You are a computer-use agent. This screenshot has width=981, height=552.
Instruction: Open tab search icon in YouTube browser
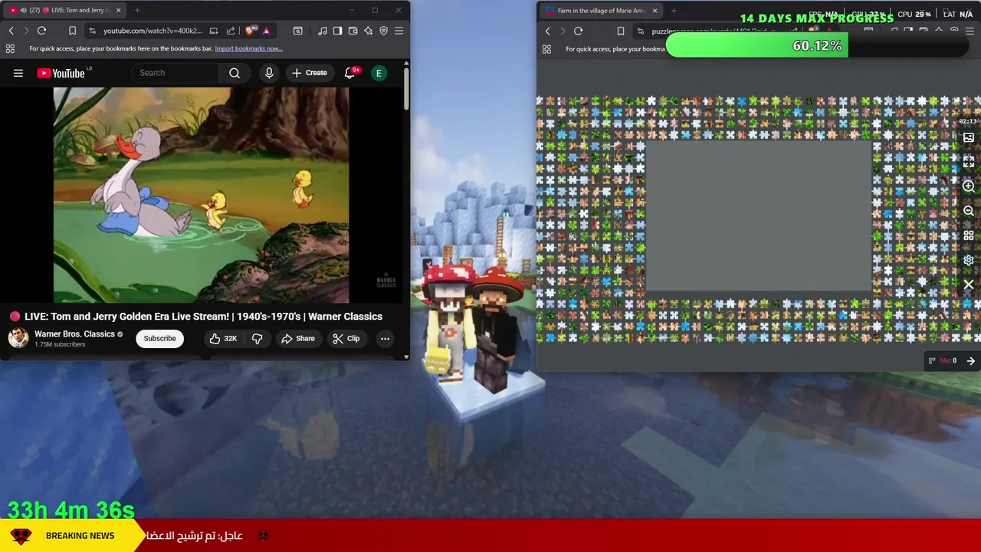298,31
